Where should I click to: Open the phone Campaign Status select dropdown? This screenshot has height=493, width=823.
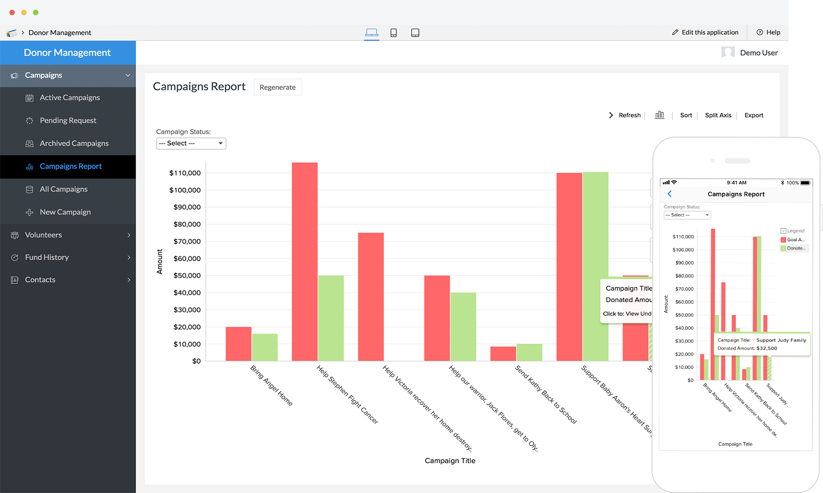click(x=687, y=215)
